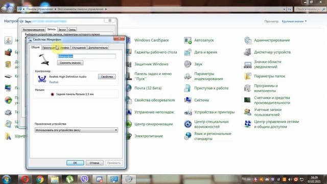327x184 pixels.
Task: Click the Realtek controller crab icon
Action: (42, 79)
